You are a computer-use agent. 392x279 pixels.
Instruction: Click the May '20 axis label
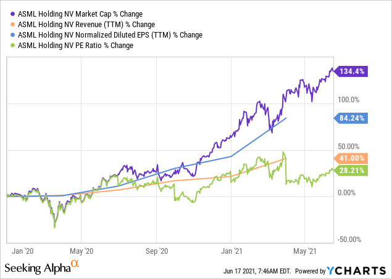[x=81, y=251]
